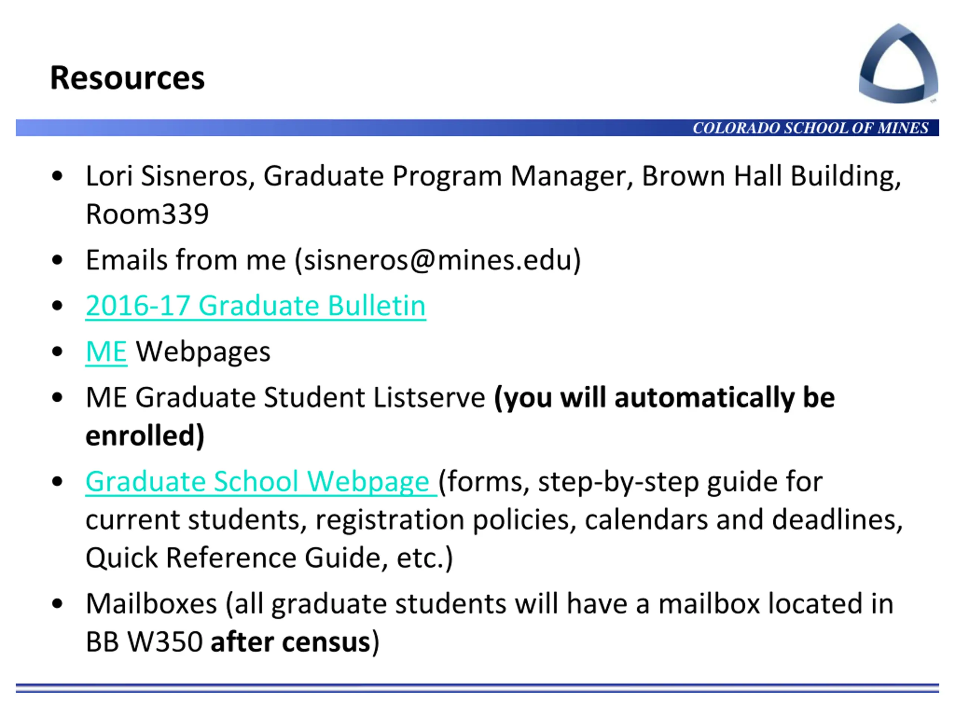Click the word Mailboxes
955x716 pixels.
[x=151, y=603]
